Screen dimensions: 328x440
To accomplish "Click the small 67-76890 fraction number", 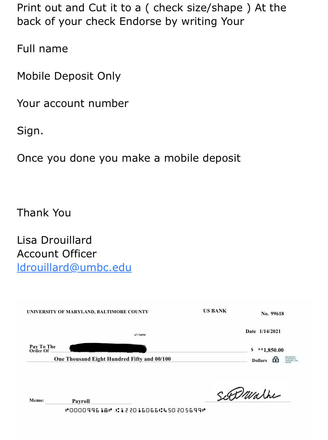I will click(140, 335).
